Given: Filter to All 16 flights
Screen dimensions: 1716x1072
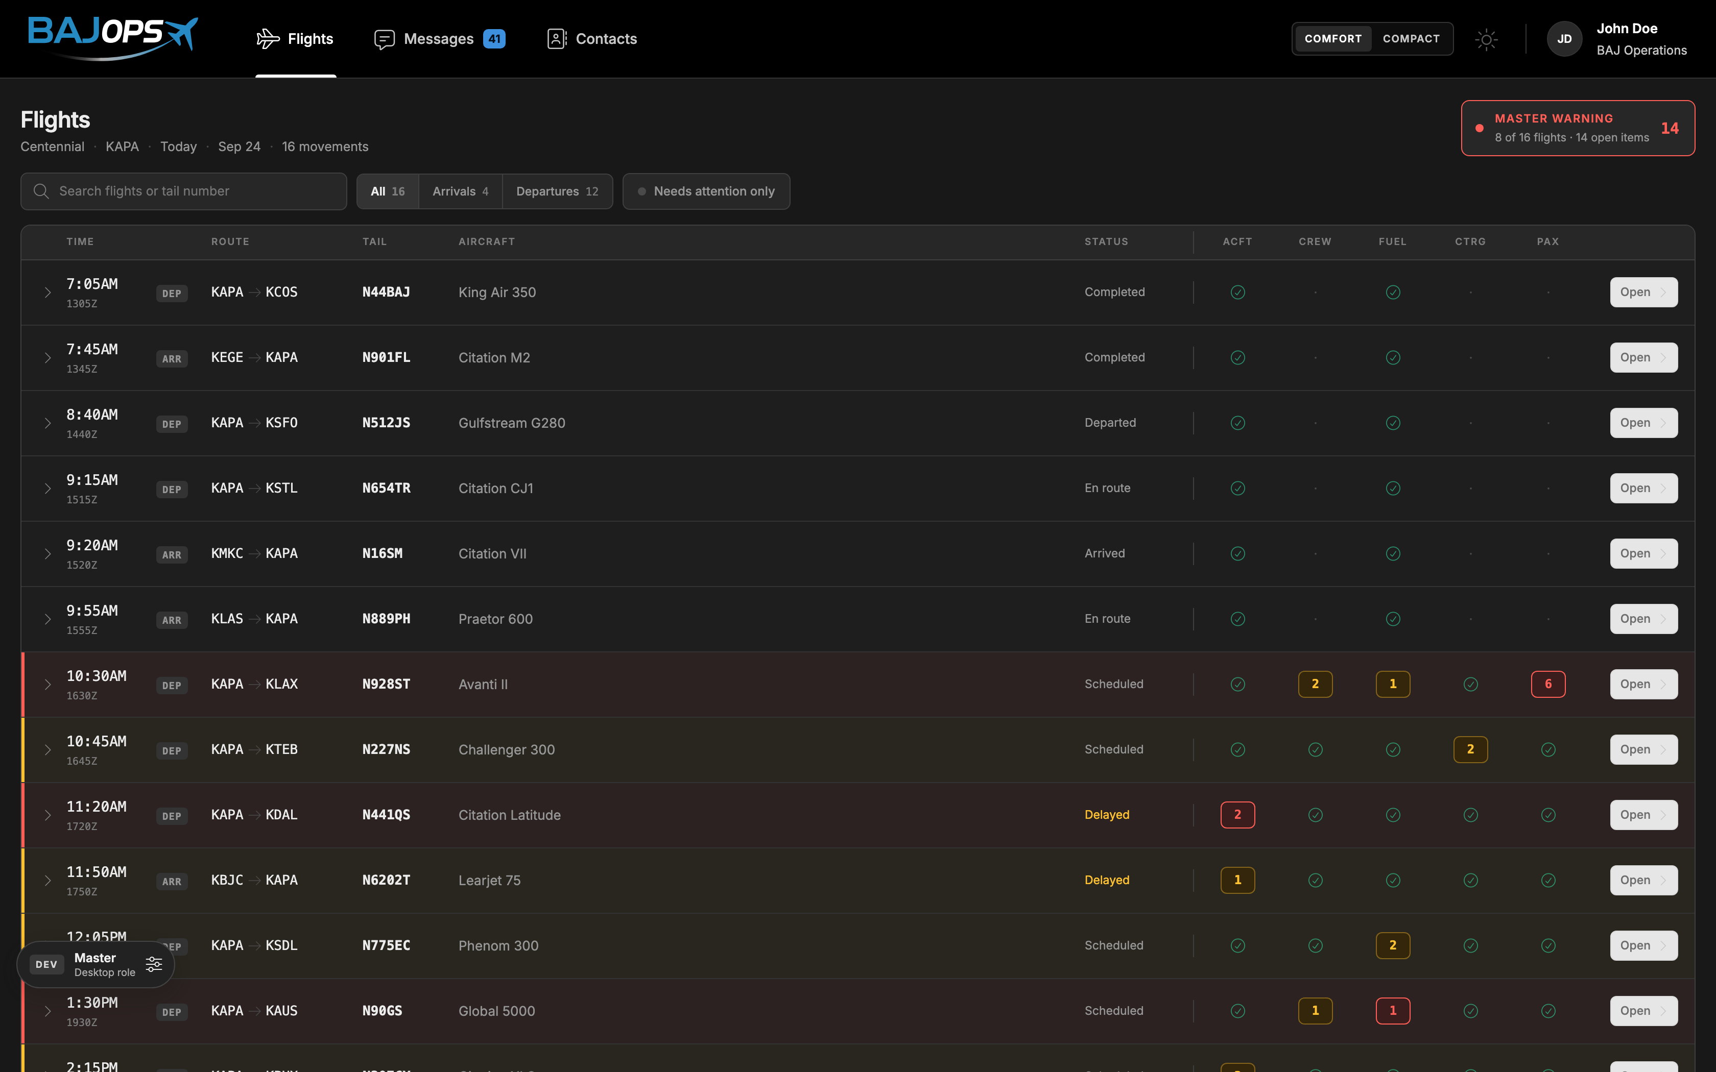Looking at the screenshot, I should pos(388,191).
